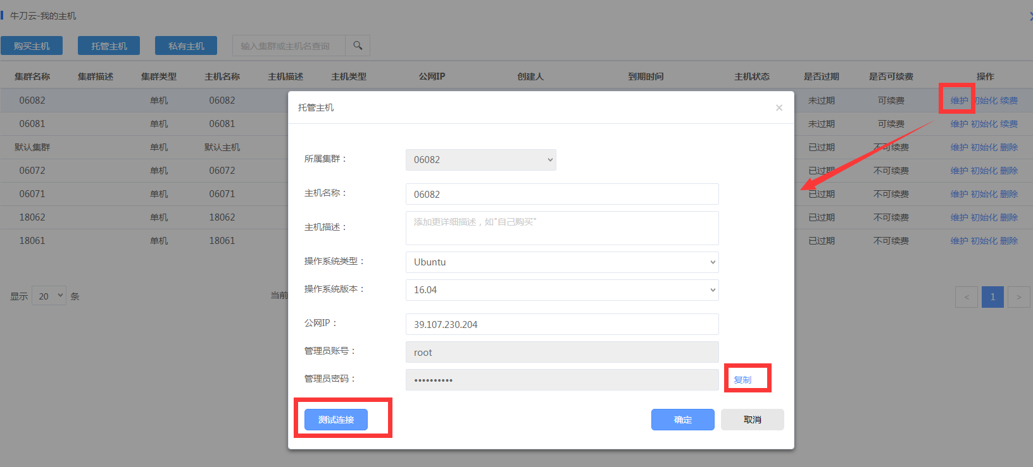Click the 创建人 column header
The width and height of the screenshot is (1033, 467).
pos(530,76)
